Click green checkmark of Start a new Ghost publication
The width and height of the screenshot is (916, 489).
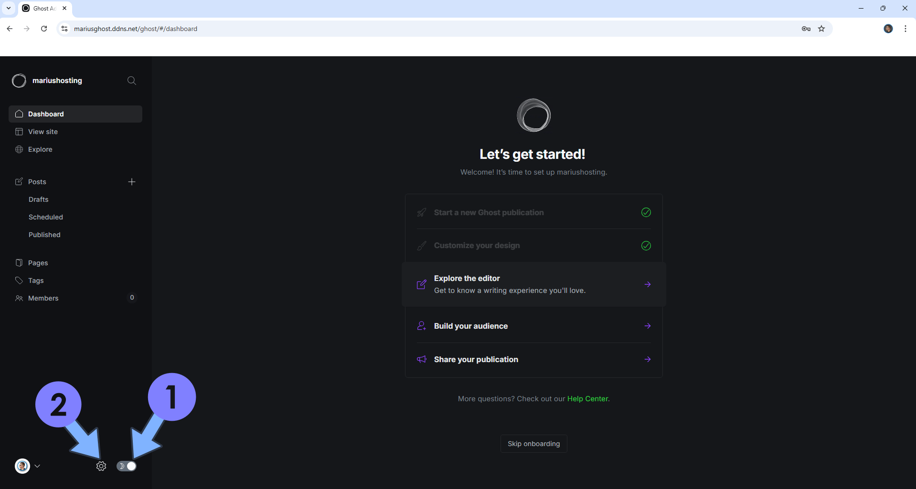pyautogui.click(x=646, y=212)
